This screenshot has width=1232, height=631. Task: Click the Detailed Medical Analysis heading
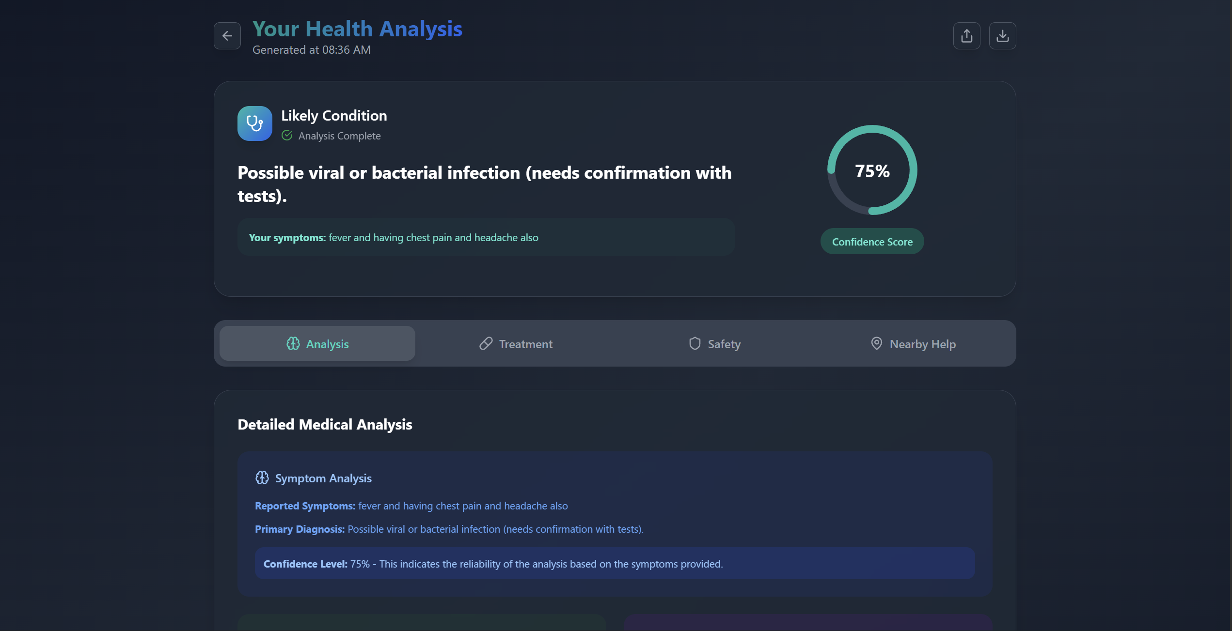(325, 425)
